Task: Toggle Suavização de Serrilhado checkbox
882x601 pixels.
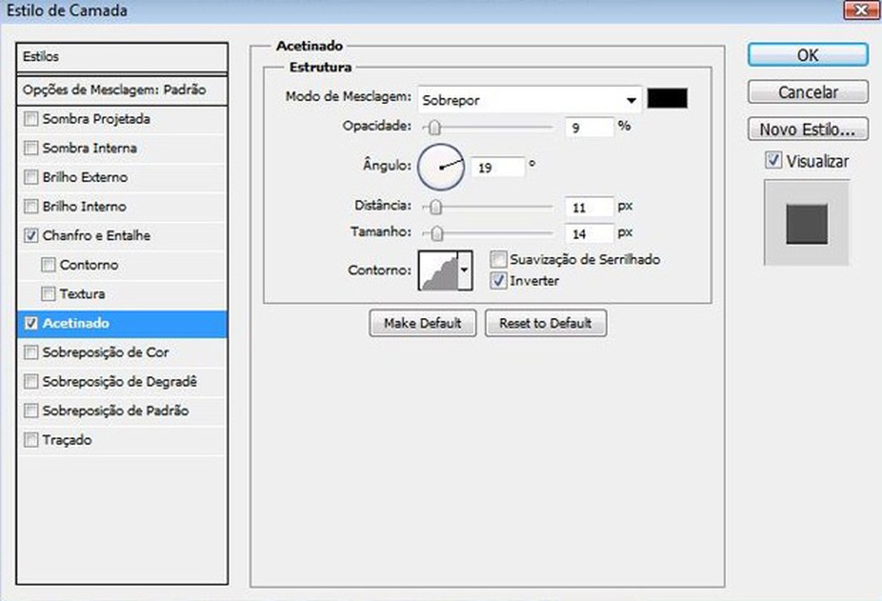Action: tap(498, 259)
